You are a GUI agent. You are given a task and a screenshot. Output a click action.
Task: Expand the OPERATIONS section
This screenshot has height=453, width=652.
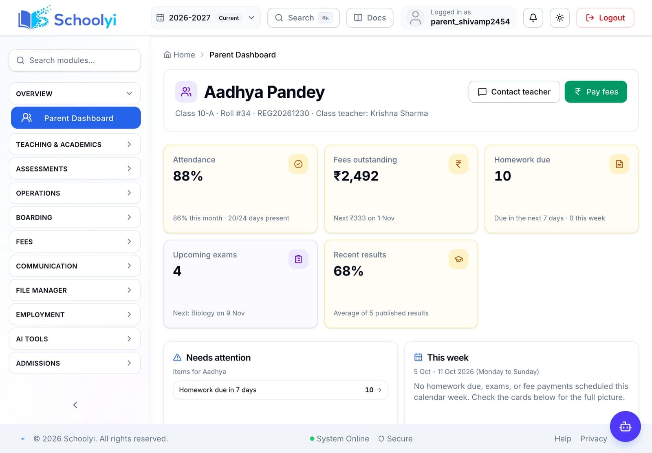pos(75,193)
